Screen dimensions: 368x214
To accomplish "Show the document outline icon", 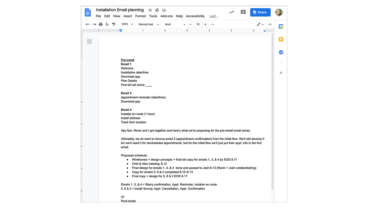I will [x=89, y=41].
